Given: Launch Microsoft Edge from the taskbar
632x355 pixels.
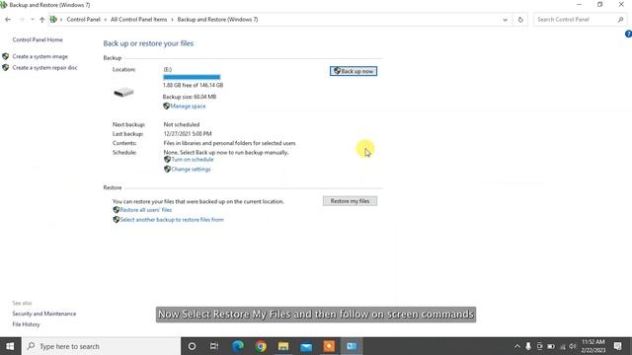Looking at the screenshot, I should click(238, 346).
